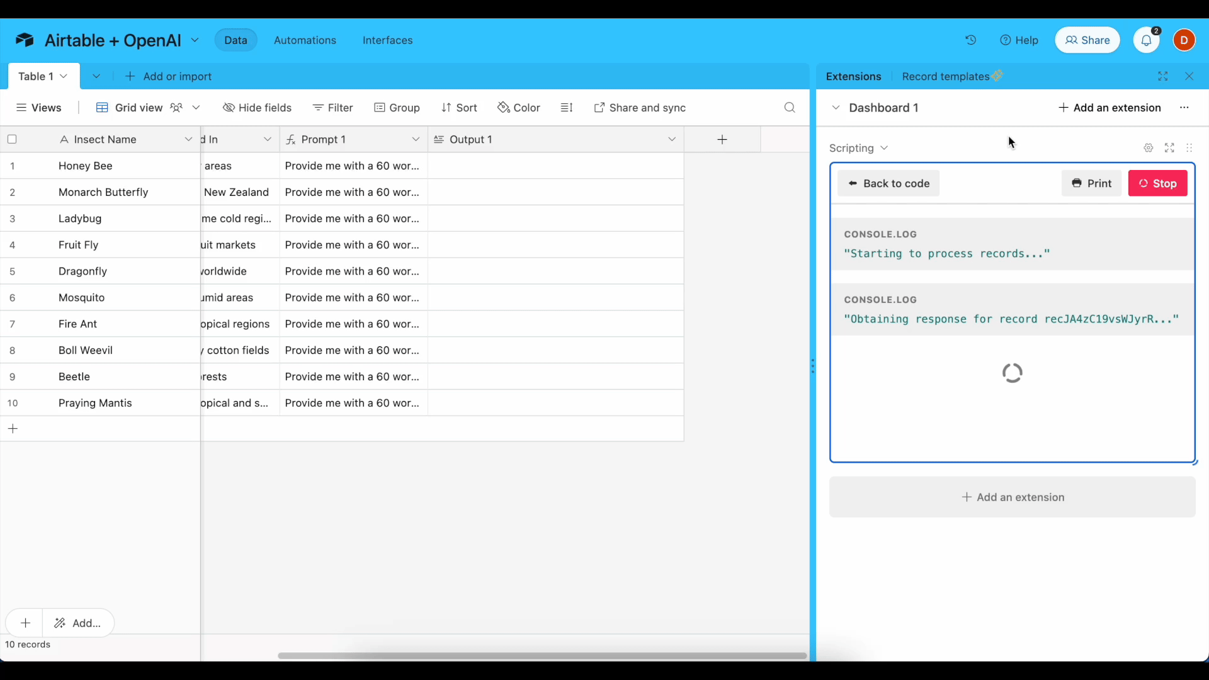This screenshot has width=1209, height=680.
Task: Click Back to code button
Action: click(x=888, y=183)
